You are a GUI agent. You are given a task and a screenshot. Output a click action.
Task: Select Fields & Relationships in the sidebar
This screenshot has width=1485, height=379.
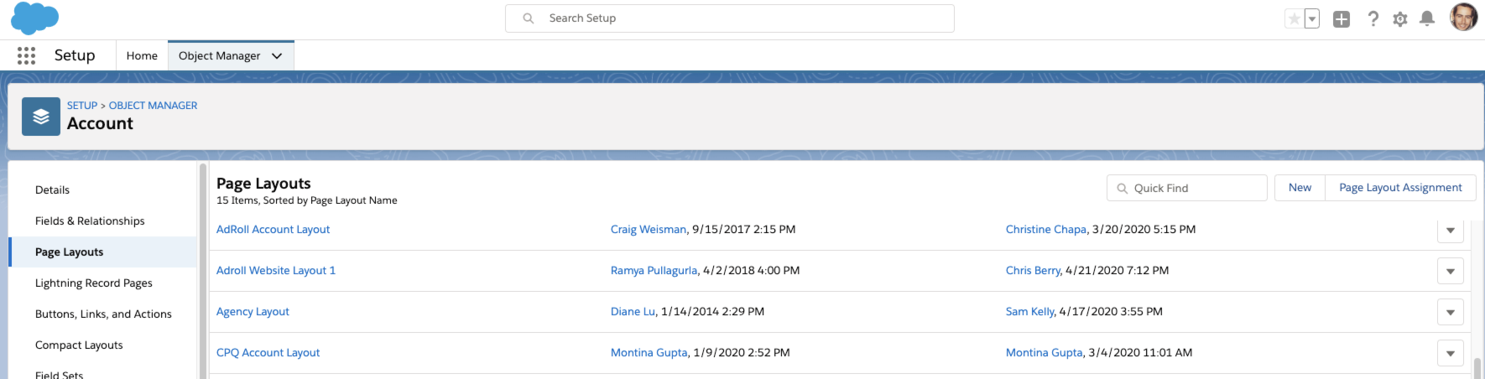90,221
